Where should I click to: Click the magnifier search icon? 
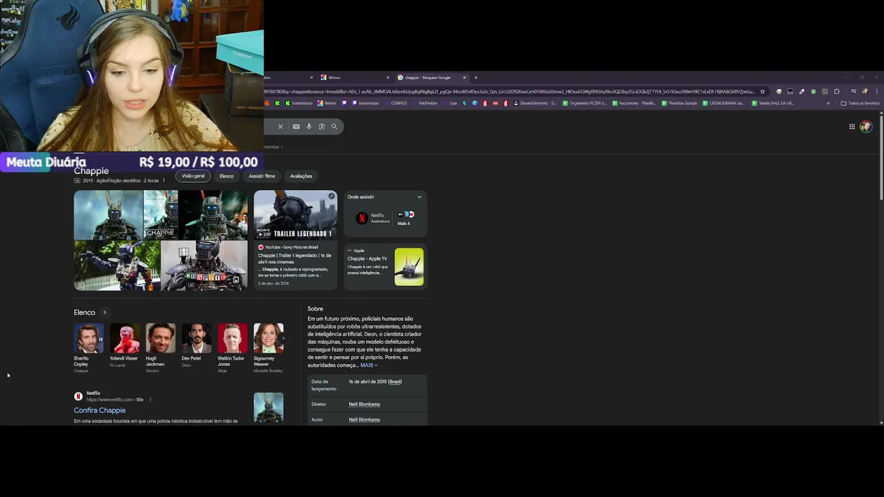(x=334, y=126)
